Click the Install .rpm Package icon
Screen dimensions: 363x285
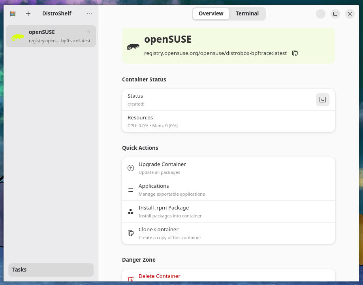[131, 211]
